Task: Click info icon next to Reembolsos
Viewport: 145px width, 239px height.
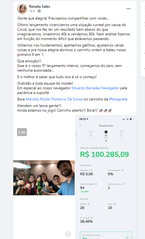Action: [91, 170]
